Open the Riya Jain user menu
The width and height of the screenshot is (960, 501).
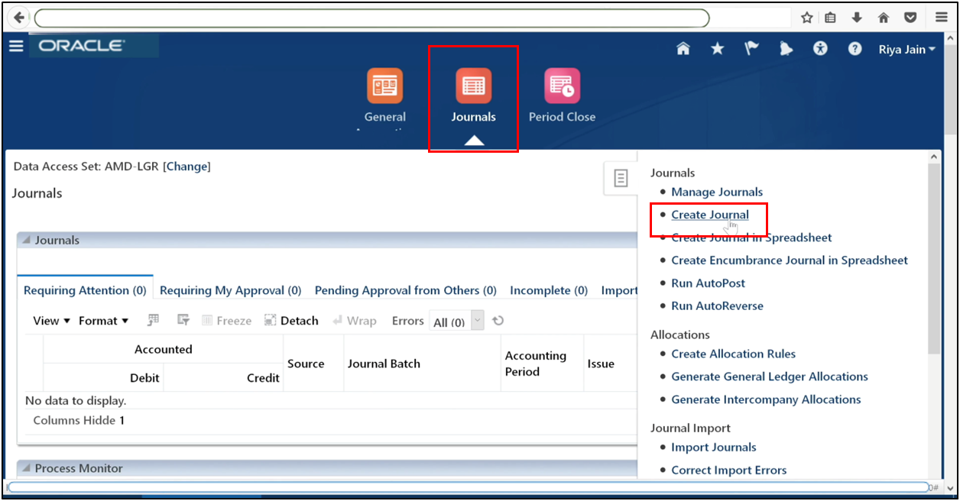[x=906, y=48]
